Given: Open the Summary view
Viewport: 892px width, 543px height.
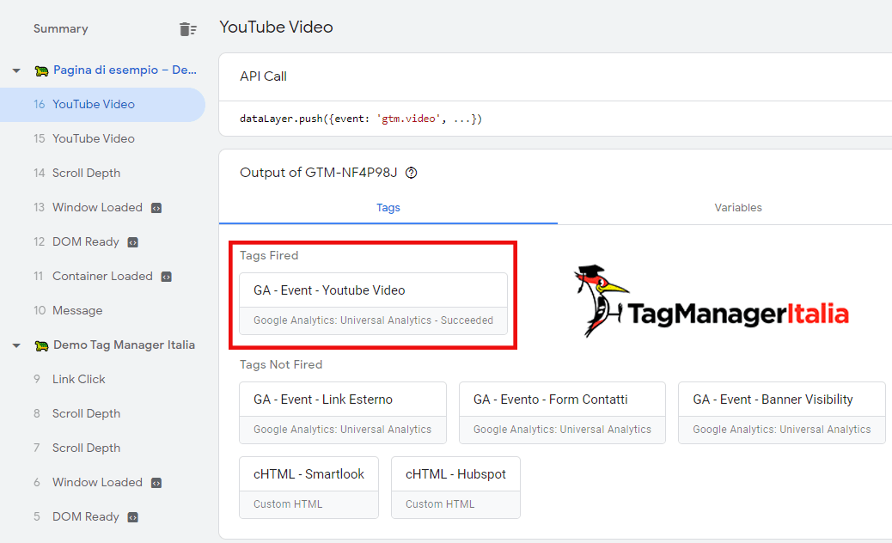Looking at the screenshot, I should tap(61, 28).
